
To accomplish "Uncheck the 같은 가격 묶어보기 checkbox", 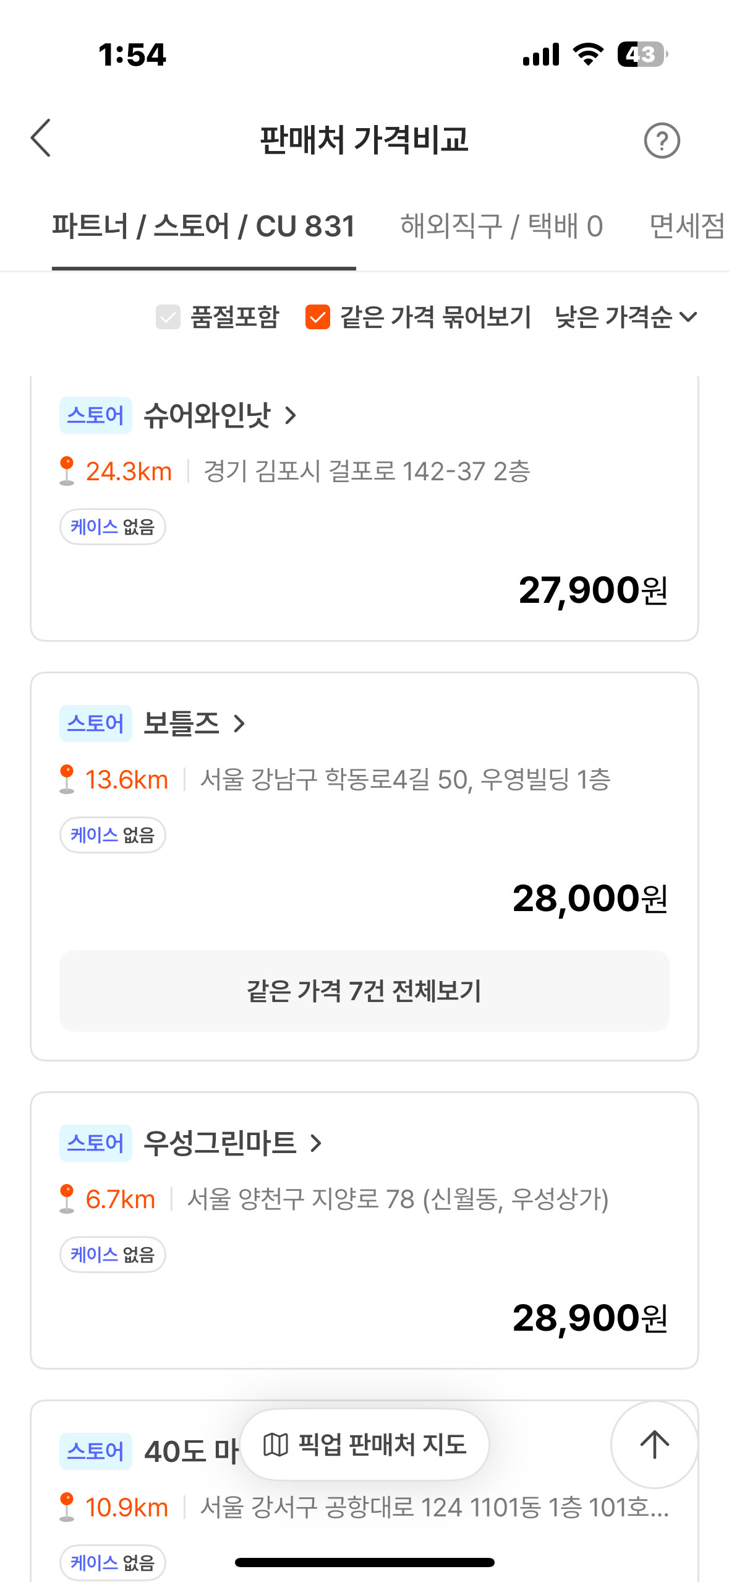I will pos(318,317).
